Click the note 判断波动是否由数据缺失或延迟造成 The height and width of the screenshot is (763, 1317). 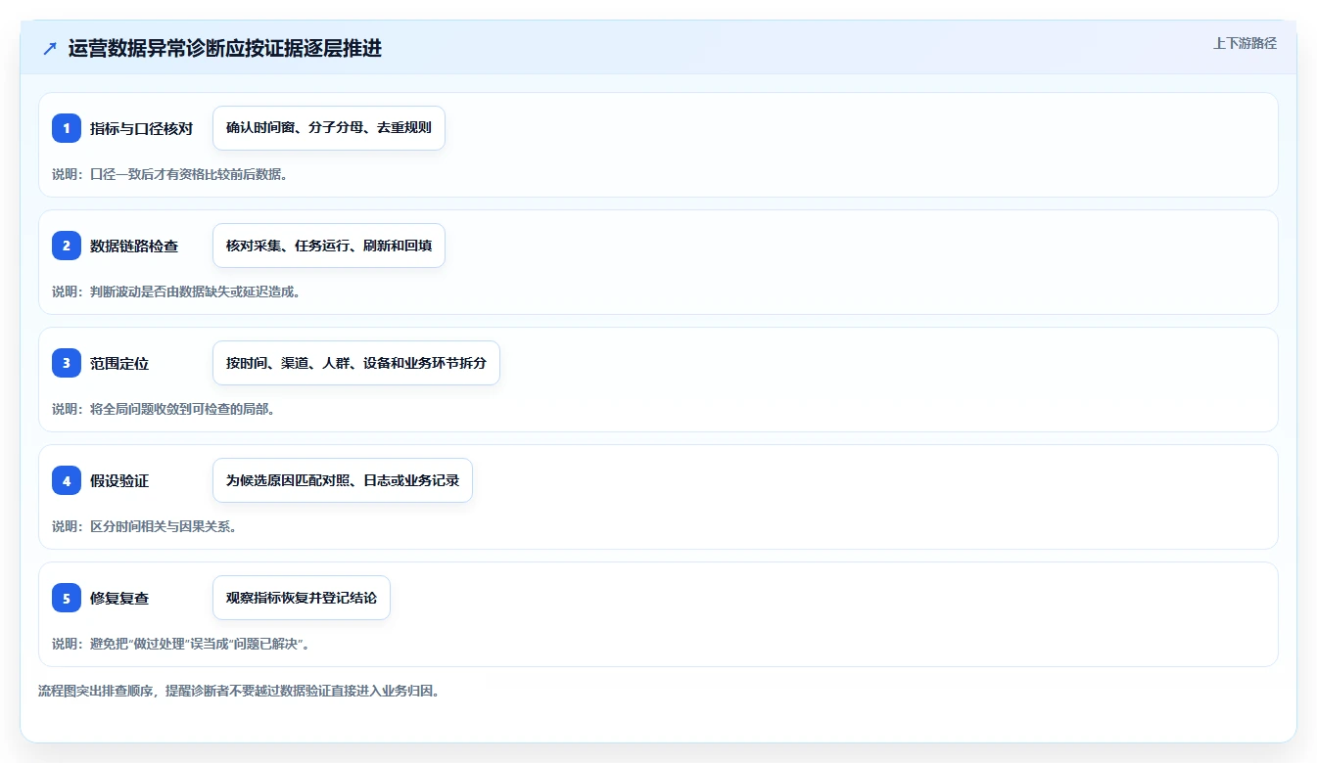coord(176,292)
